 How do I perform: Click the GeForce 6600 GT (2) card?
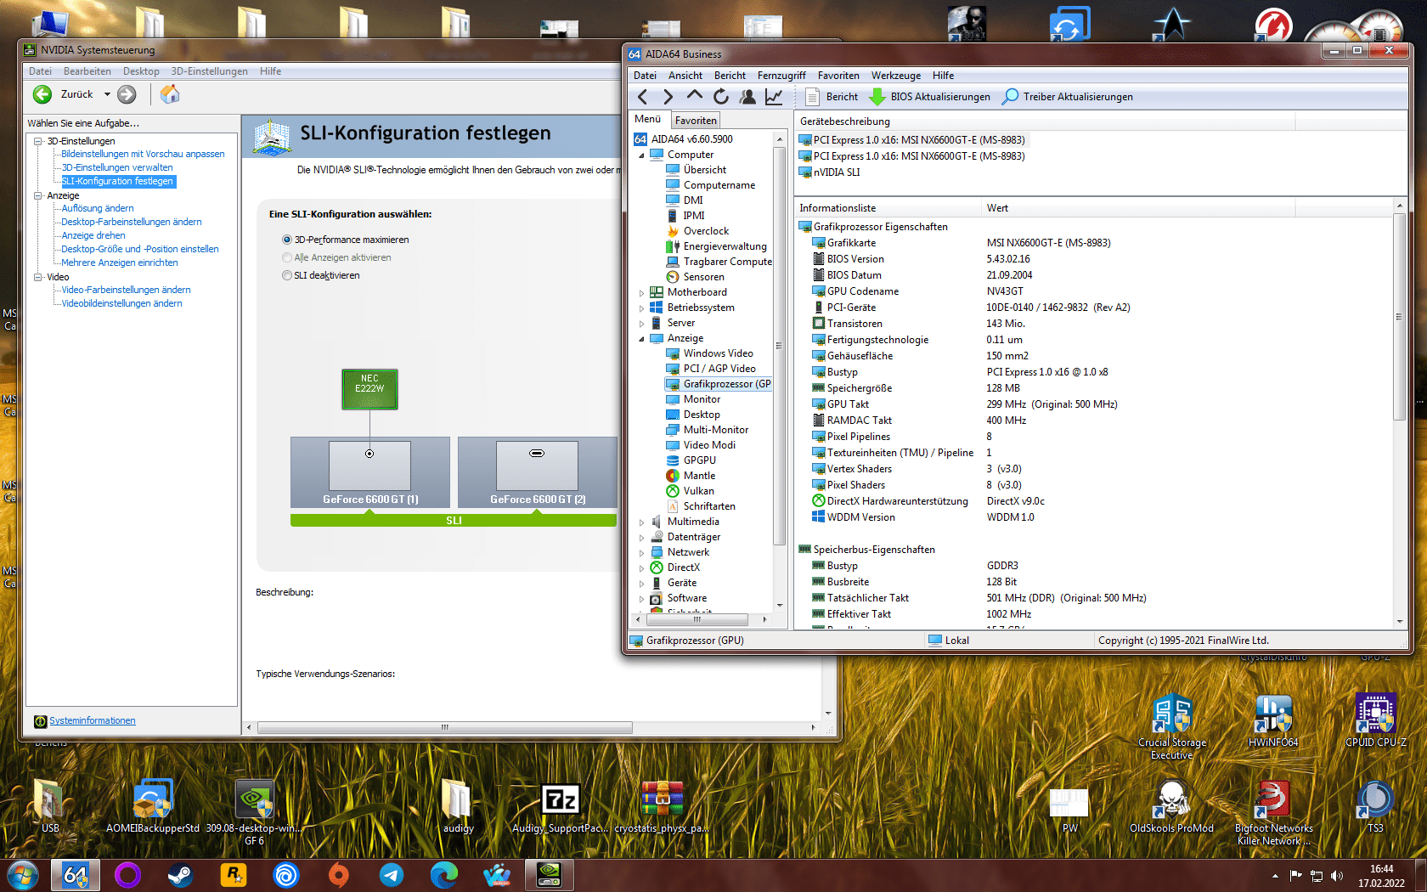[538, 472]
